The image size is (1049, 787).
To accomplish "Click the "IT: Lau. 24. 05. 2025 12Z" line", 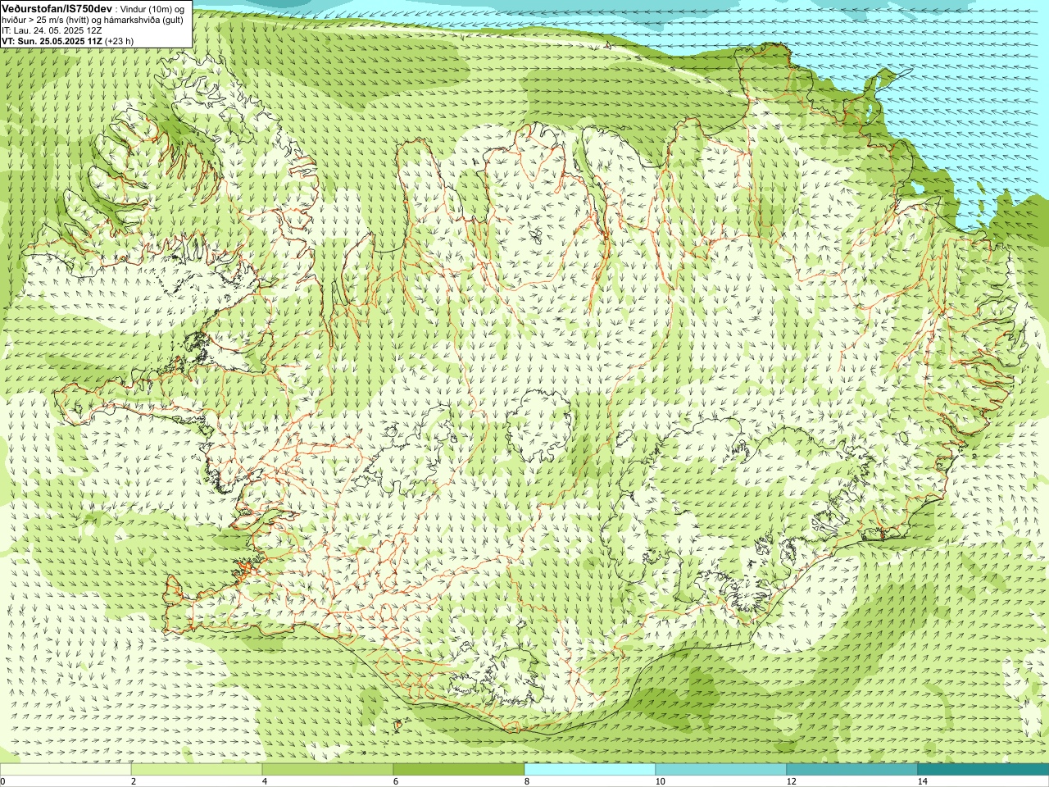I will tap(52, 30).
